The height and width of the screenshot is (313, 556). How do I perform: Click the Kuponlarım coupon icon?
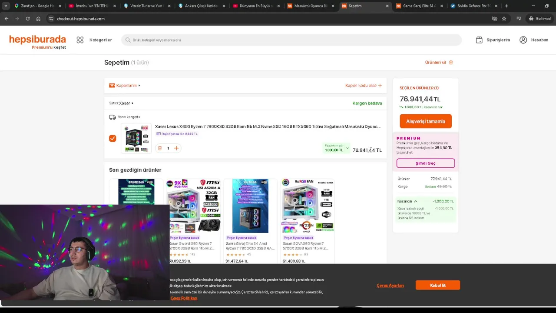(112, 86)
